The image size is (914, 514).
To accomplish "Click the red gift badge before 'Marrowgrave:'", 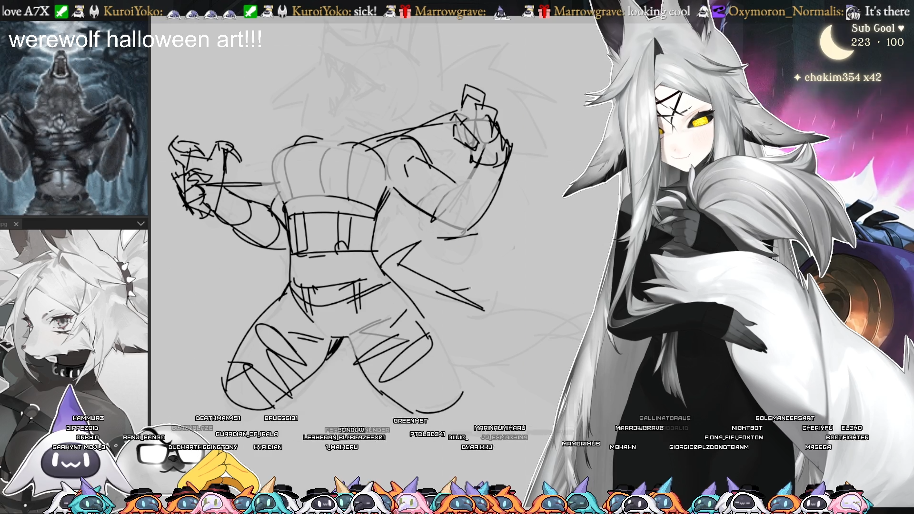I will click(405, 11).
